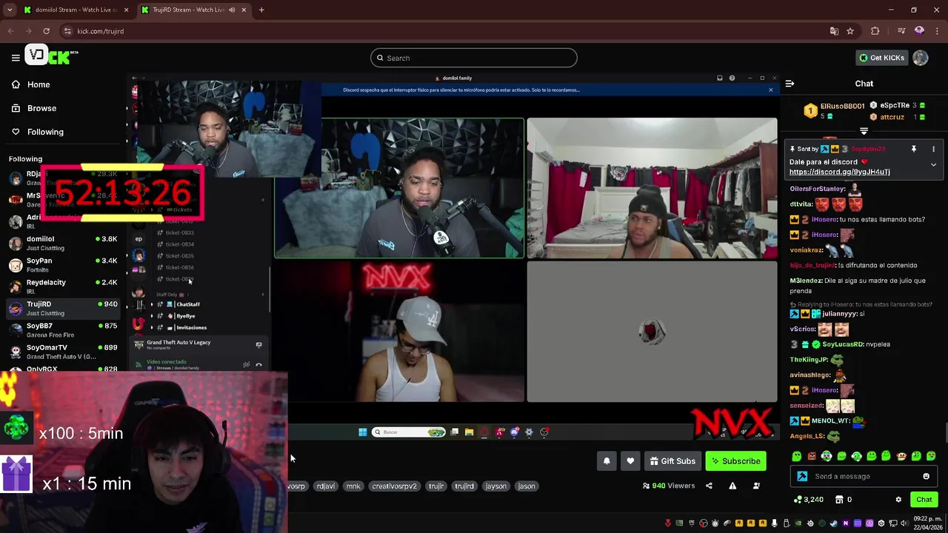The image size is (948, 533).
Task: Share the stream via share icon
Action: (709, 486)
